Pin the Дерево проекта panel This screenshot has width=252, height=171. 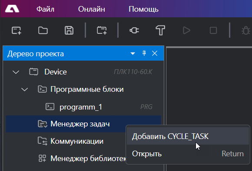[x=144, y=53]
